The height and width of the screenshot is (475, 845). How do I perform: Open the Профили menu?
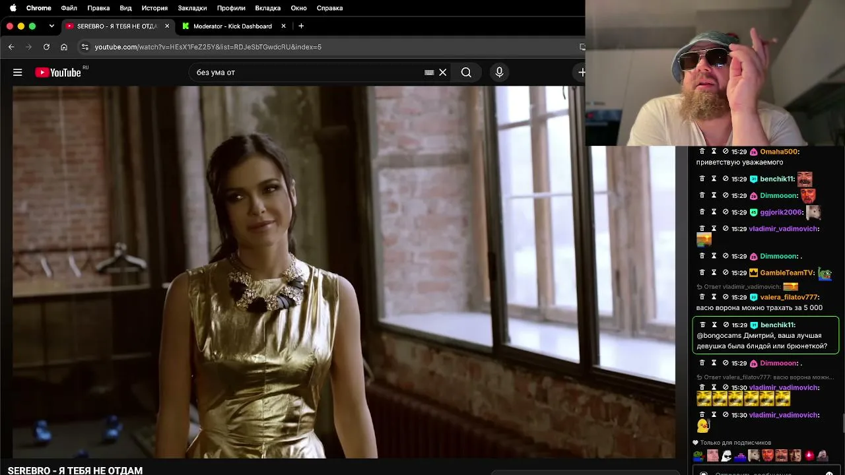click(x=231, y=8)
